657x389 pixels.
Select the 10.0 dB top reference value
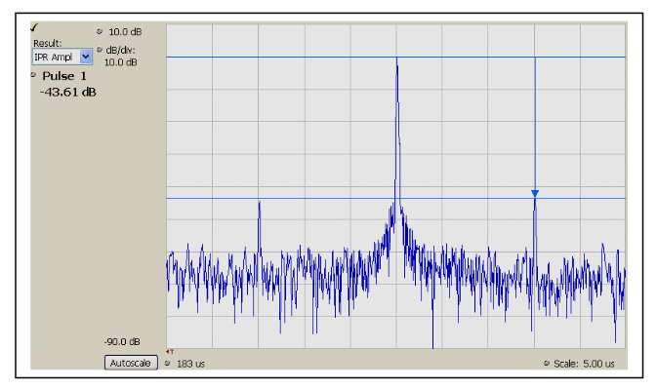(x=125, y=32)
